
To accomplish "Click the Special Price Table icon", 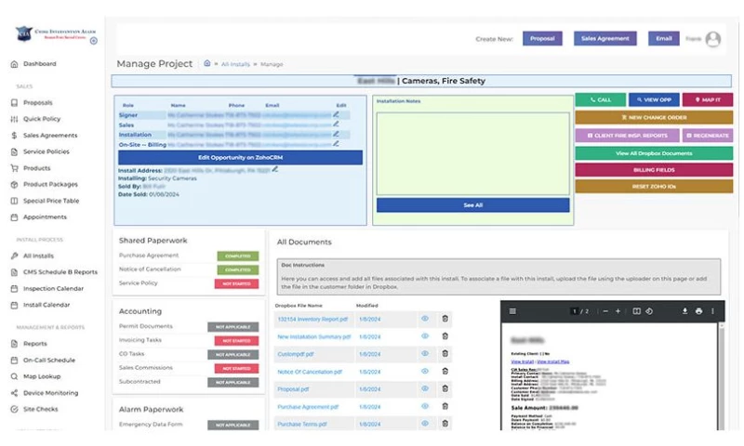I will [14, 201].
